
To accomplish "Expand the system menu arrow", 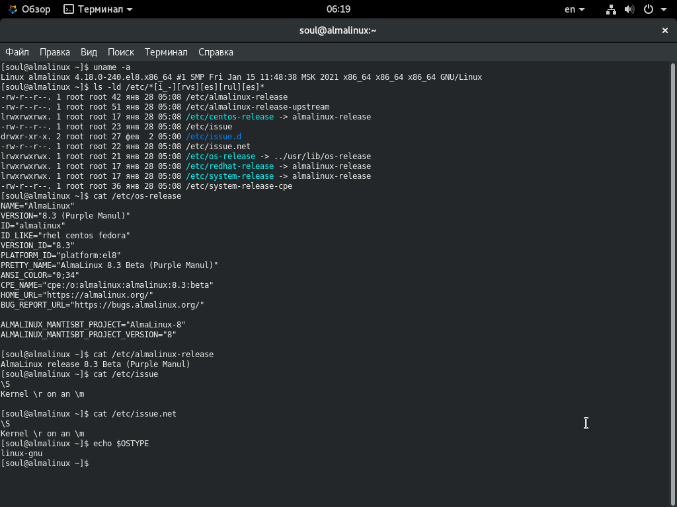I will (x=664, y=9).
